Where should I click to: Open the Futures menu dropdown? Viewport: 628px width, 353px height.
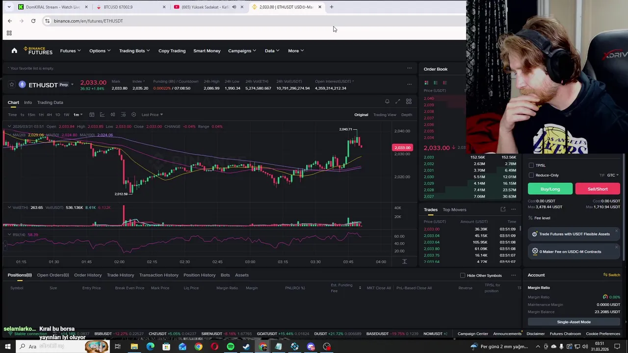(x=71, y=50)
